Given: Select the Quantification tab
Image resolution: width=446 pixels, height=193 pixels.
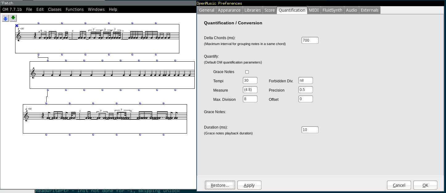Looking at the screenshot, I should click(292, 10).
